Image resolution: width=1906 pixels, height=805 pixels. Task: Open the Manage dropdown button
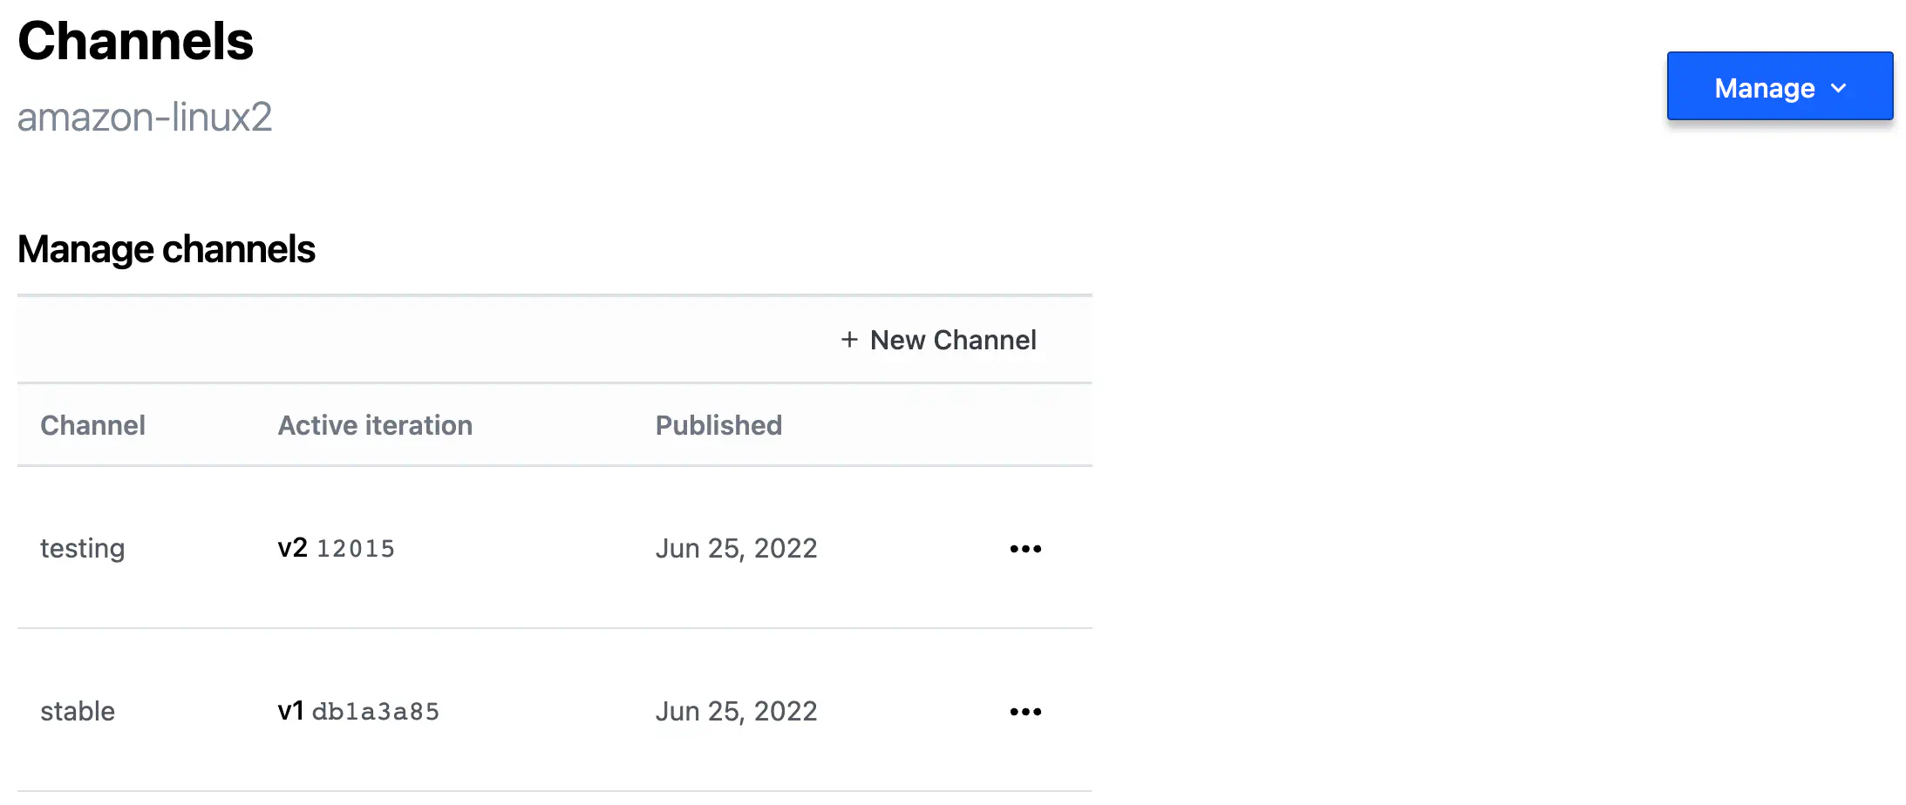pyautogui.click(x=1779, y=86)
